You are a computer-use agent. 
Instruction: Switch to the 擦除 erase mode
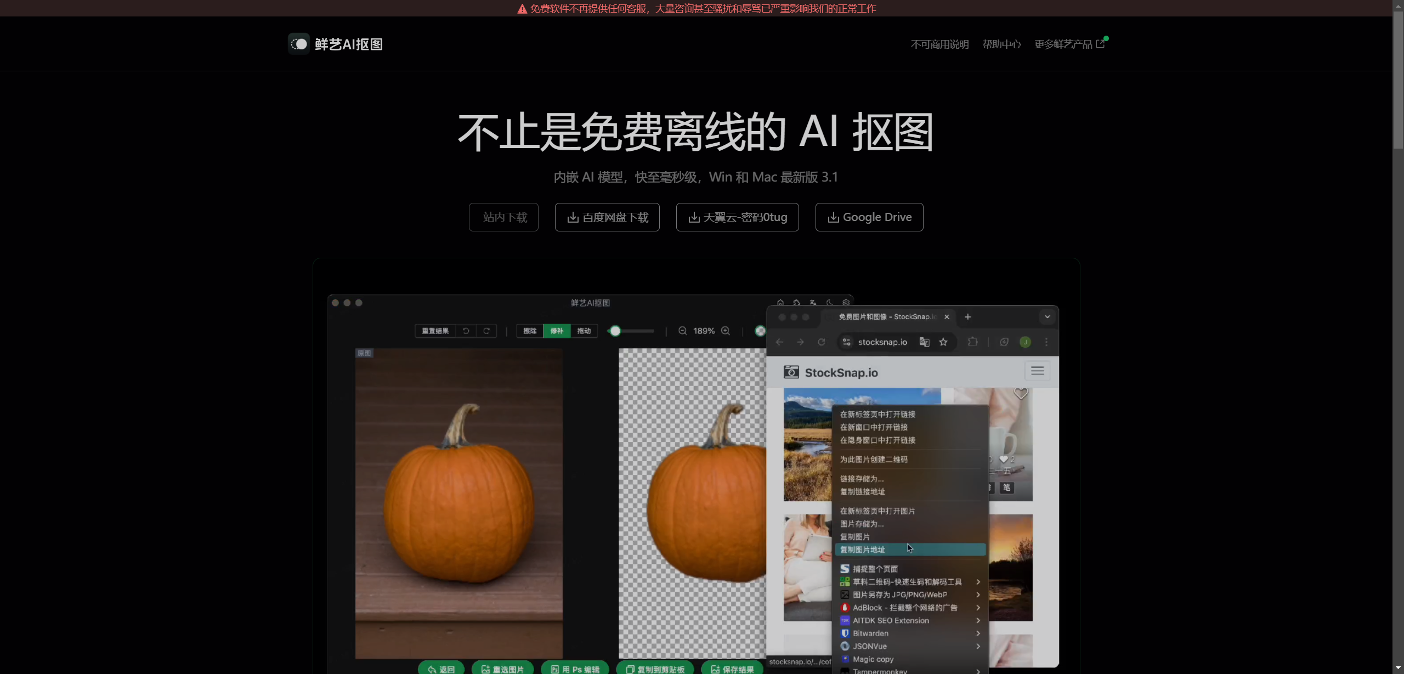pyautogui.click(x=530, y=331)
